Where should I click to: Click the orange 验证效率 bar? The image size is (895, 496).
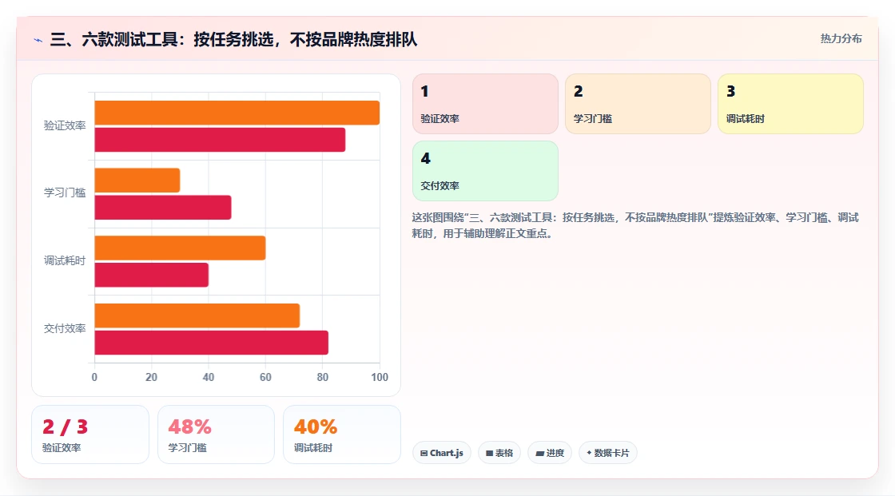pos(237,113)
